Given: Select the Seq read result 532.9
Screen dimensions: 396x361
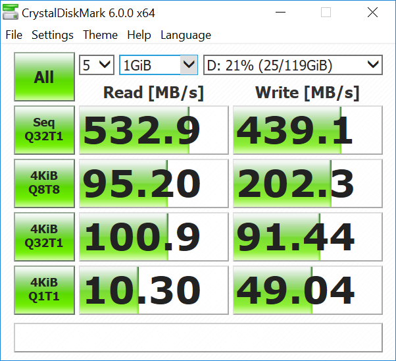Looking at the screenshot, I should 154,130.
